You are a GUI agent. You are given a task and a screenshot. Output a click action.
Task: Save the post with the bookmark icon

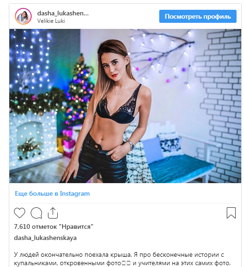click(231, 213)
